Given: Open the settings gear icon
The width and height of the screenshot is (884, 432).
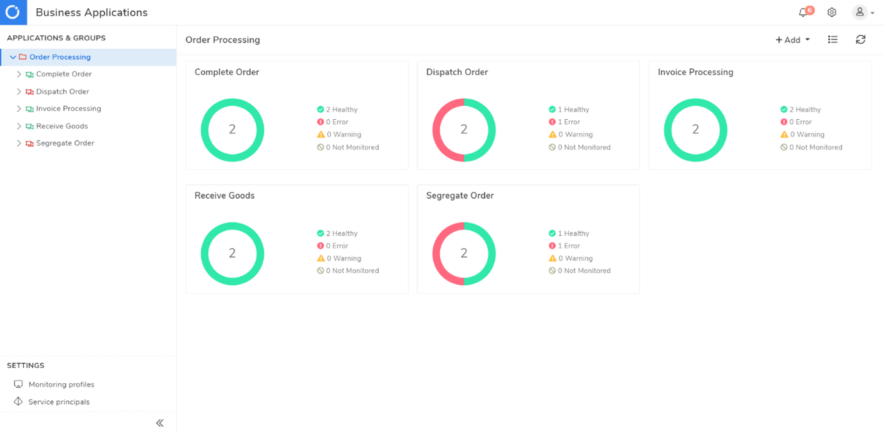Looking at the screenshot, I should (831, 12).
